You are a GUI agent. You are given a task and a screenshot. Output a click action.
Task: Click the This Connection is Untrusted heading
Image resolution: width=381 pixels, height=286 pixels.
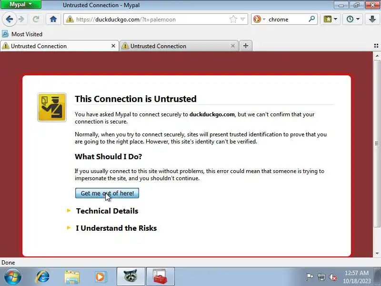point(136,99)
